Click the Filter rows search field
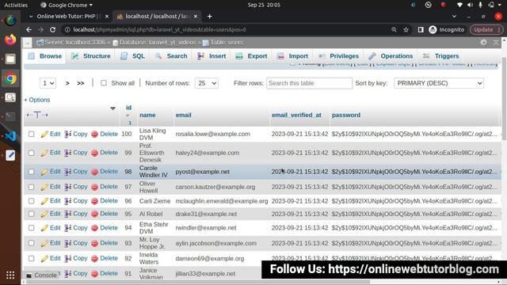 (x=309, y=83)
